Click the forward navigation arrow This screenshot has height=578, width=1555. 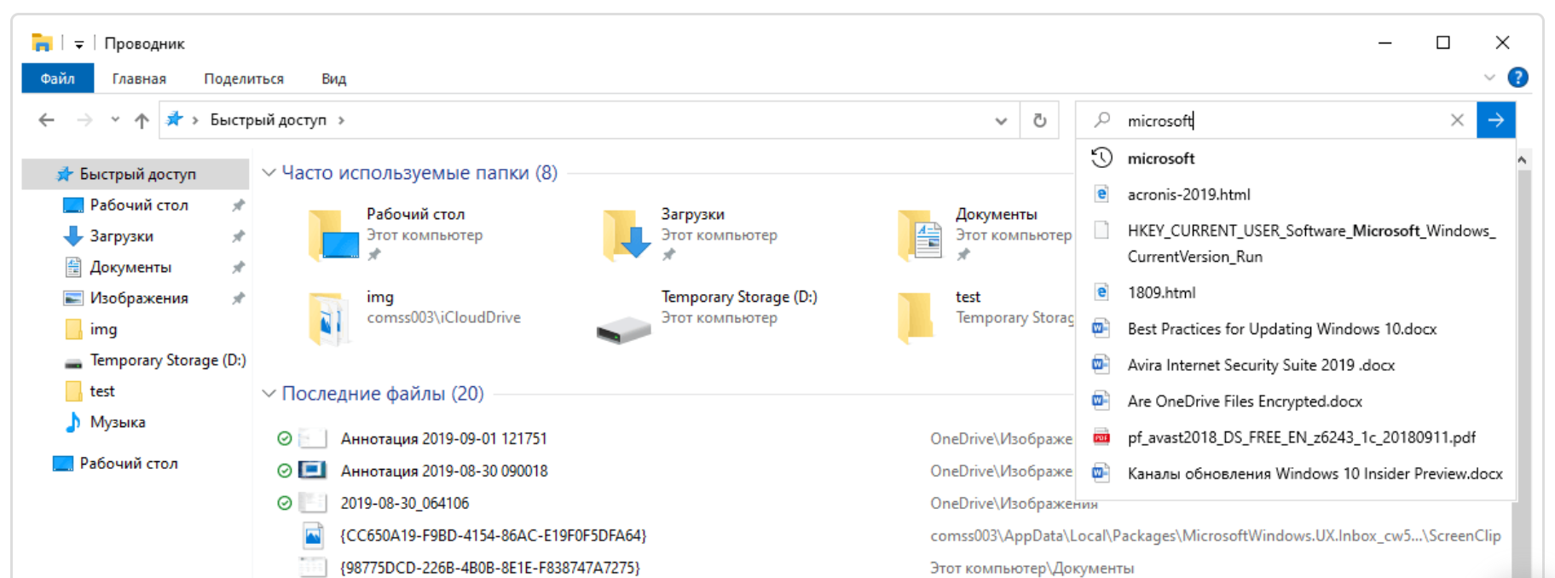click(x=84, y=120)
